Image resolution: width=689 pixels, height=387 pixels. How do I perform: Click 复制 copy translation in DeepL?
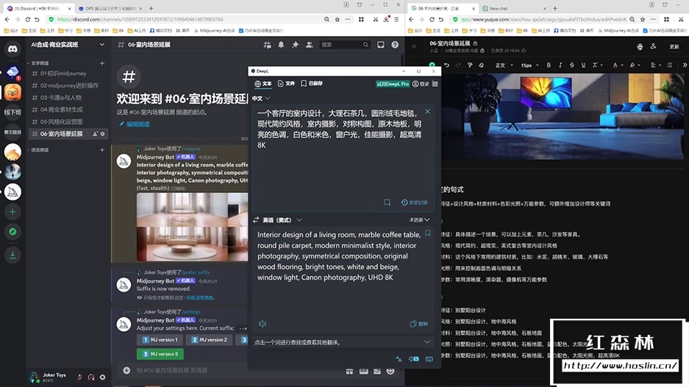tap(419, 324)
